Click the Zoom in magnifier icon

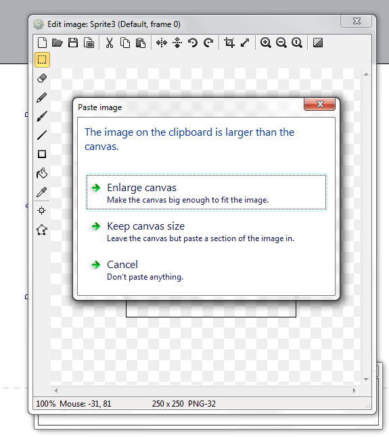click(x=265, y=43)
